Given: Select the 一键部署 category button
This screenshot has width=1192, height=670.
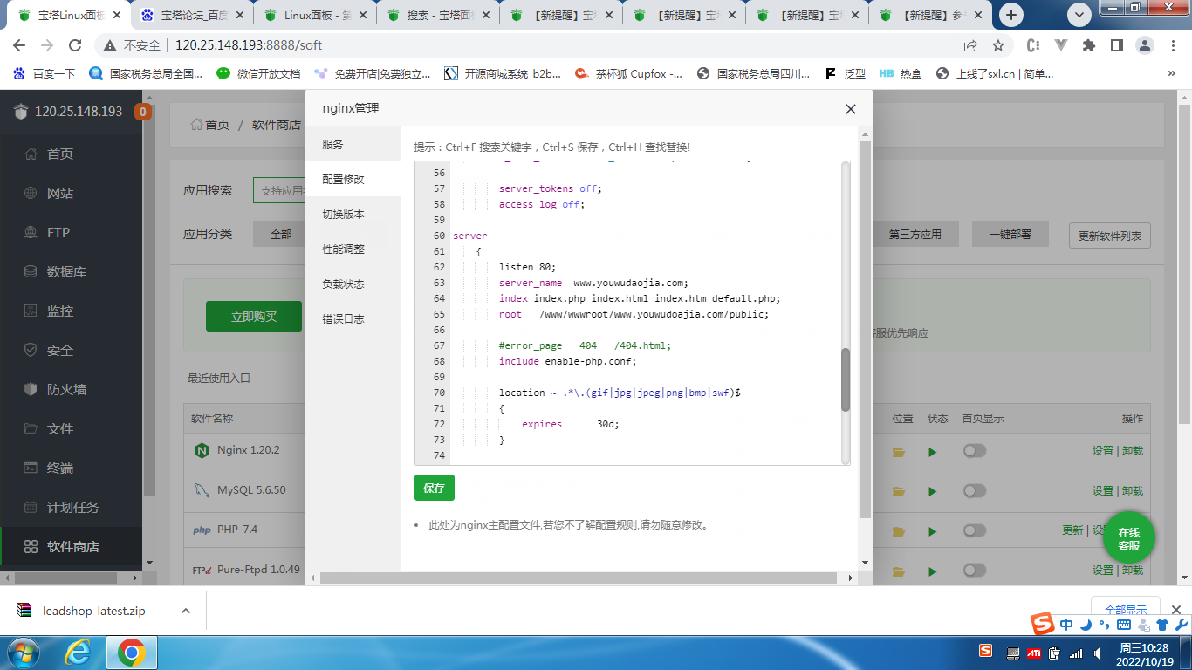Looking at the screenshot, I should pos(1010,235).
